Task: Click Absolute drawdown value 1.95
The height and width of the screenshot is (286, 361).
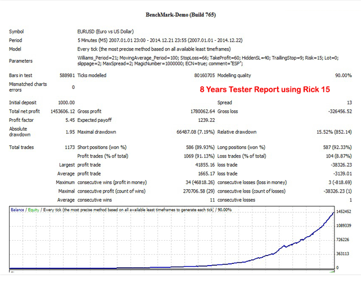Action: (x=70, y=132)
